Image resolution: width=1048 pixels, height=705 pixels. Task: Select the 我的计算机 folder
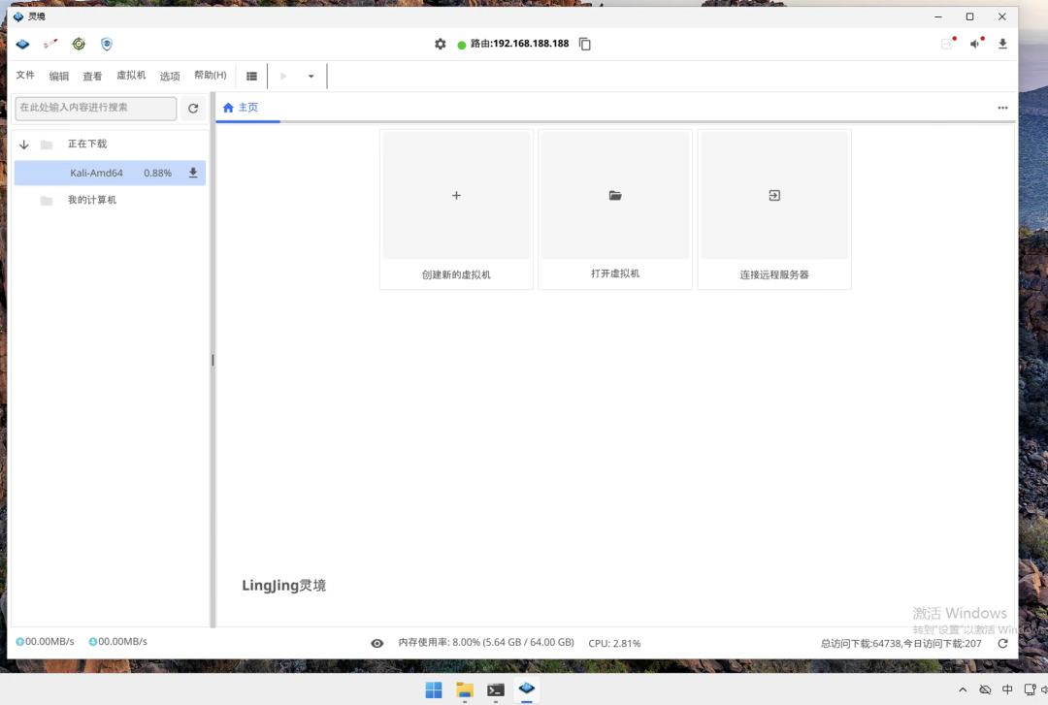click(x=110, y=200)
